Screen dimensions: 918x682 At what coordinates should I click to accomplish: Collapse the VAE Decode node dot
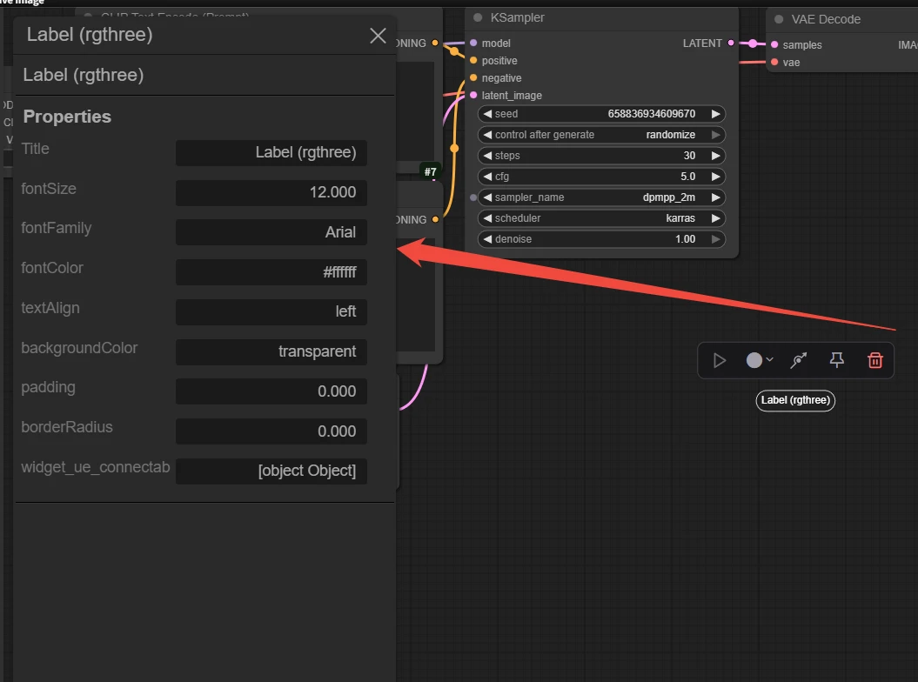[779, 19]
